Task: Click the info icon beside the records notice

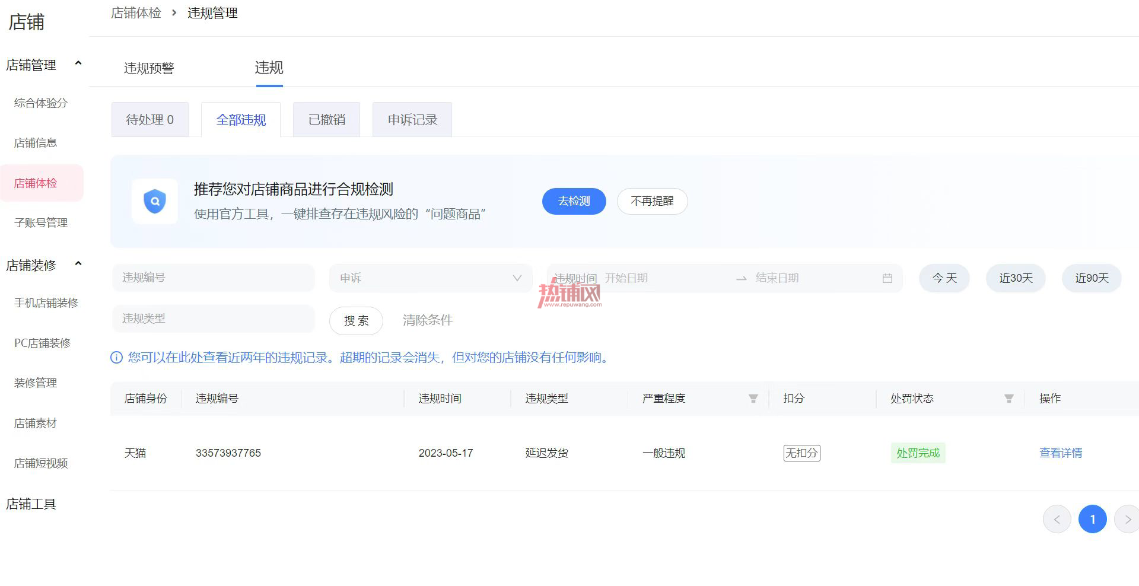Action: tap(116, 358)
